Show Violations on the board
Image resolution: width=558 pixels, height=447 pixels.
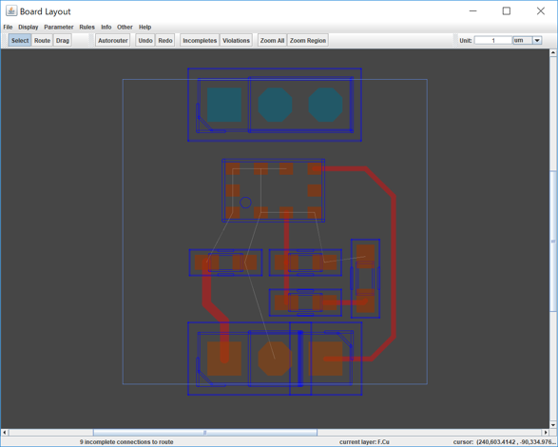click(236, 41)
